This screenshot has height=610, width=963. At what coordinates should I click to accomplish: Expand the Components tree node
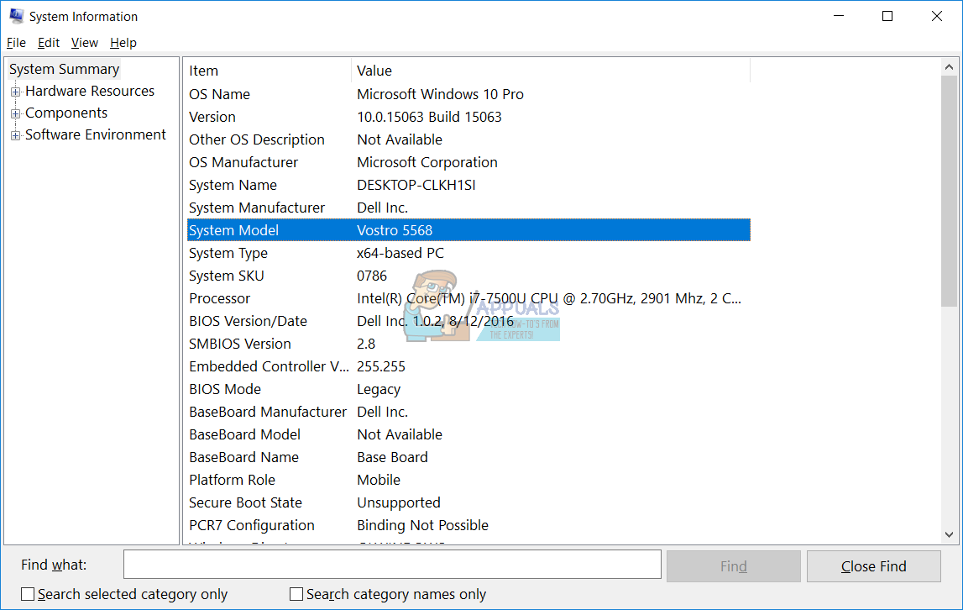tap(15, 113)
